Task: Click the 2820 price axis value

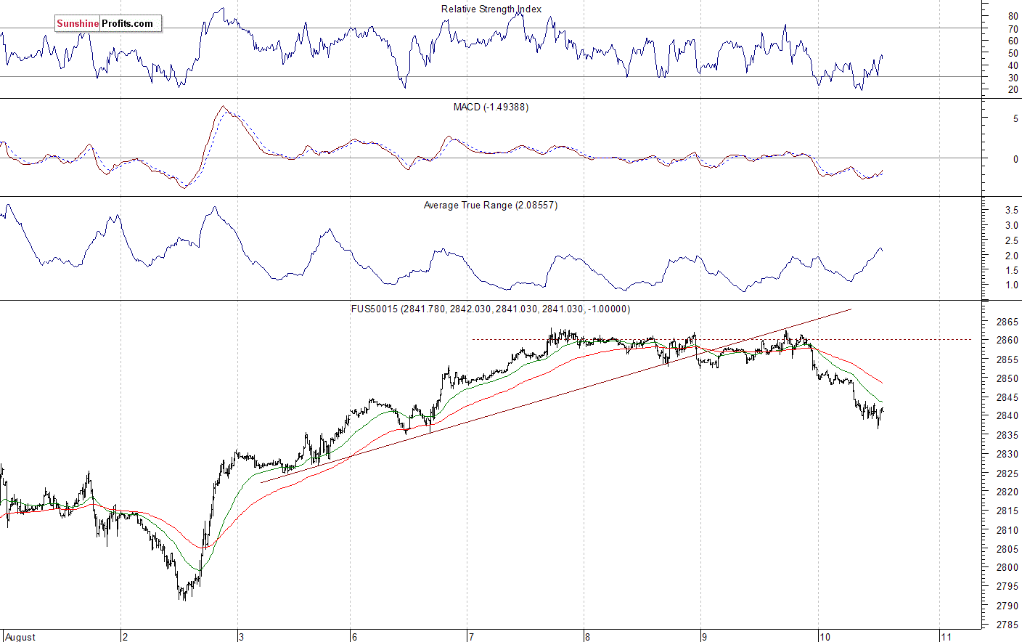Action: click(x=1007, y=492)
